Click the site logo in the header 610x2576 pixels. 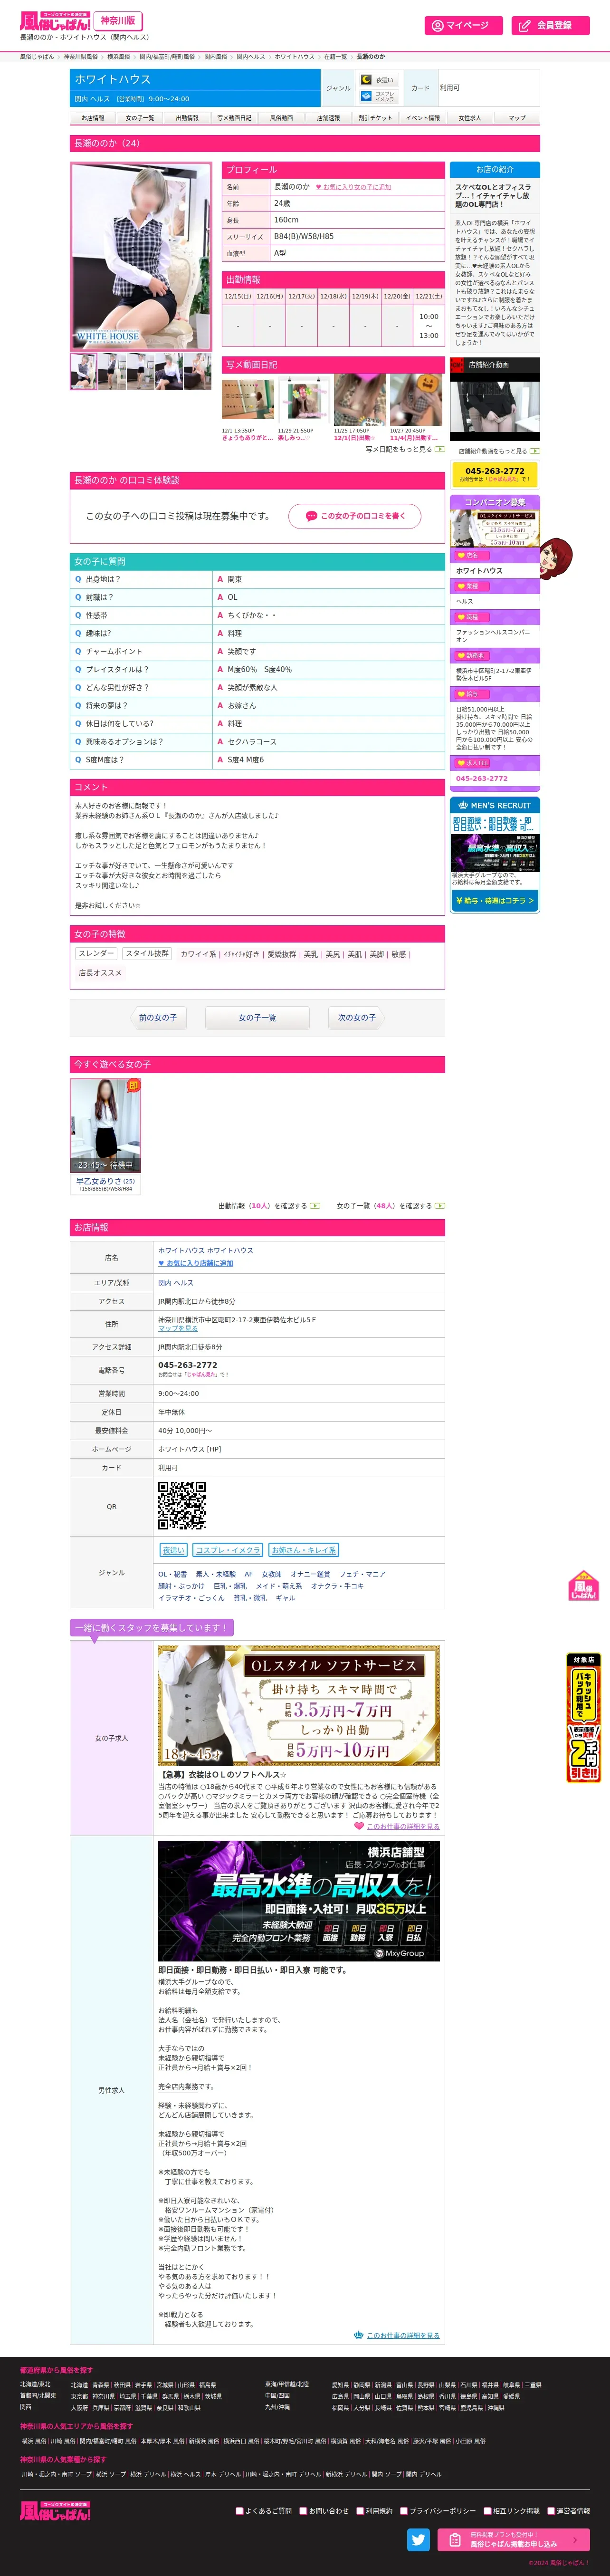tap(55, 21)
